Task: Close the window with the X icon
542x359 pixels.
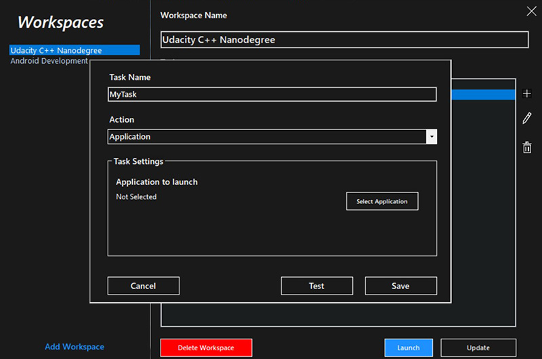Action: [531, 11]
